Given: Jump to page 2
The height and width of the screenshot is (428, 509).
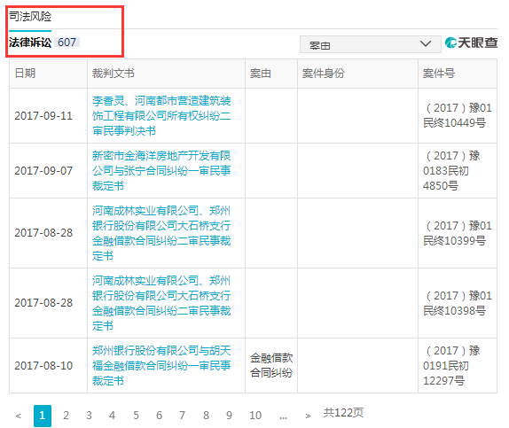Looking at the screenshot, I should pos(66,416).
